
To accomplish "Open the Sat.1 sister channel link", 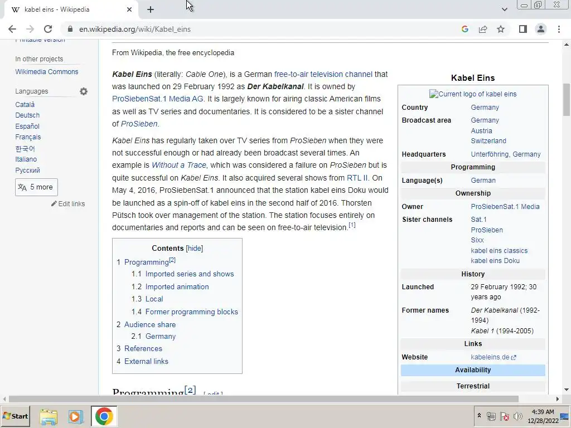I will (478, 220).
